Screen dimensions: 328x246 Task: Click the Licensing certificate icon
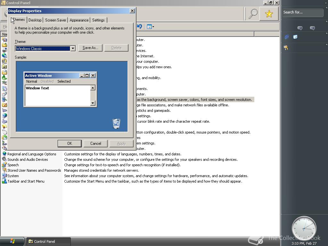[4, 127]
